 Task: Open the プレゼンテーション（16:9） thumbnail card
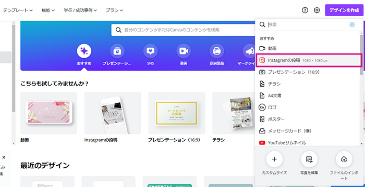tap(177, 113)
